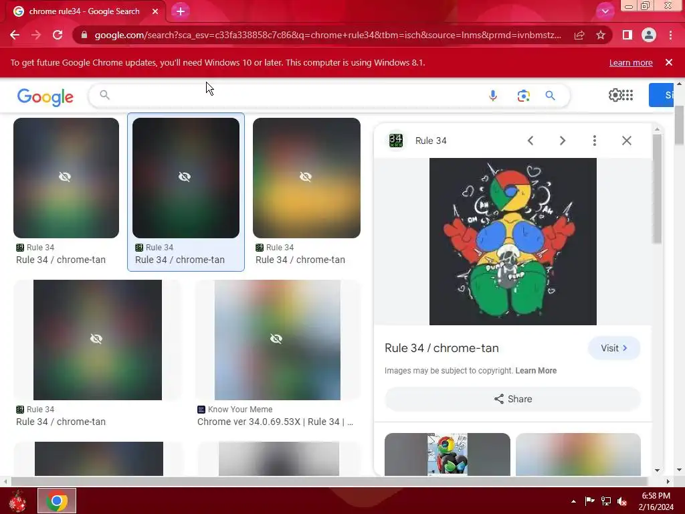
Task: Show the blurred Know Your Meme thumbnail
Action: [277, 339]
